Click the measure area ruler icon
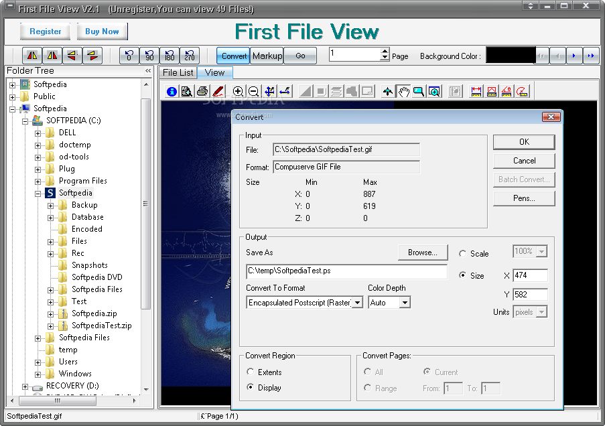The width and height of the screenshot is (605, 426). [x=492, y=92]
